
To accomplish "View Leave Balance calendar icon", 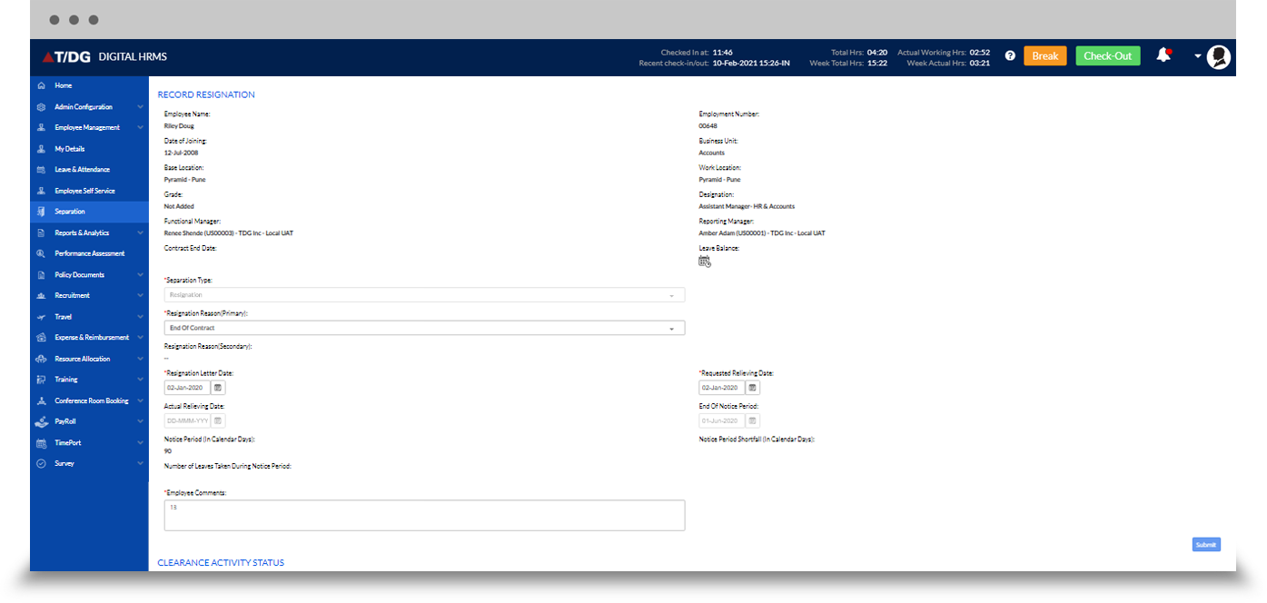I will (705, 262).
